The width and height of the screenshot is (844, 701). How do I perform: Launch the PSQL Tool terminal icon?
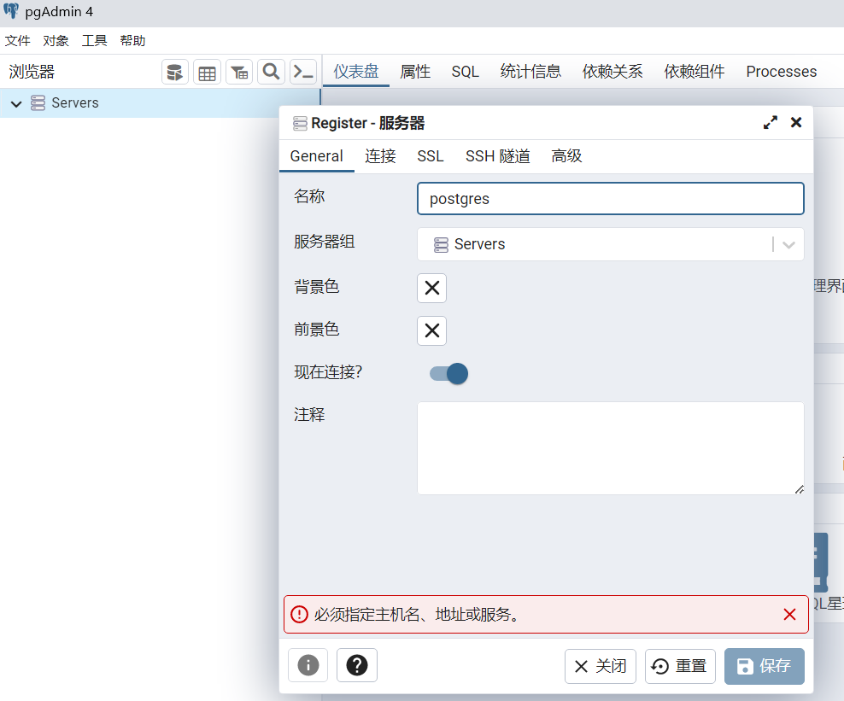303,72
